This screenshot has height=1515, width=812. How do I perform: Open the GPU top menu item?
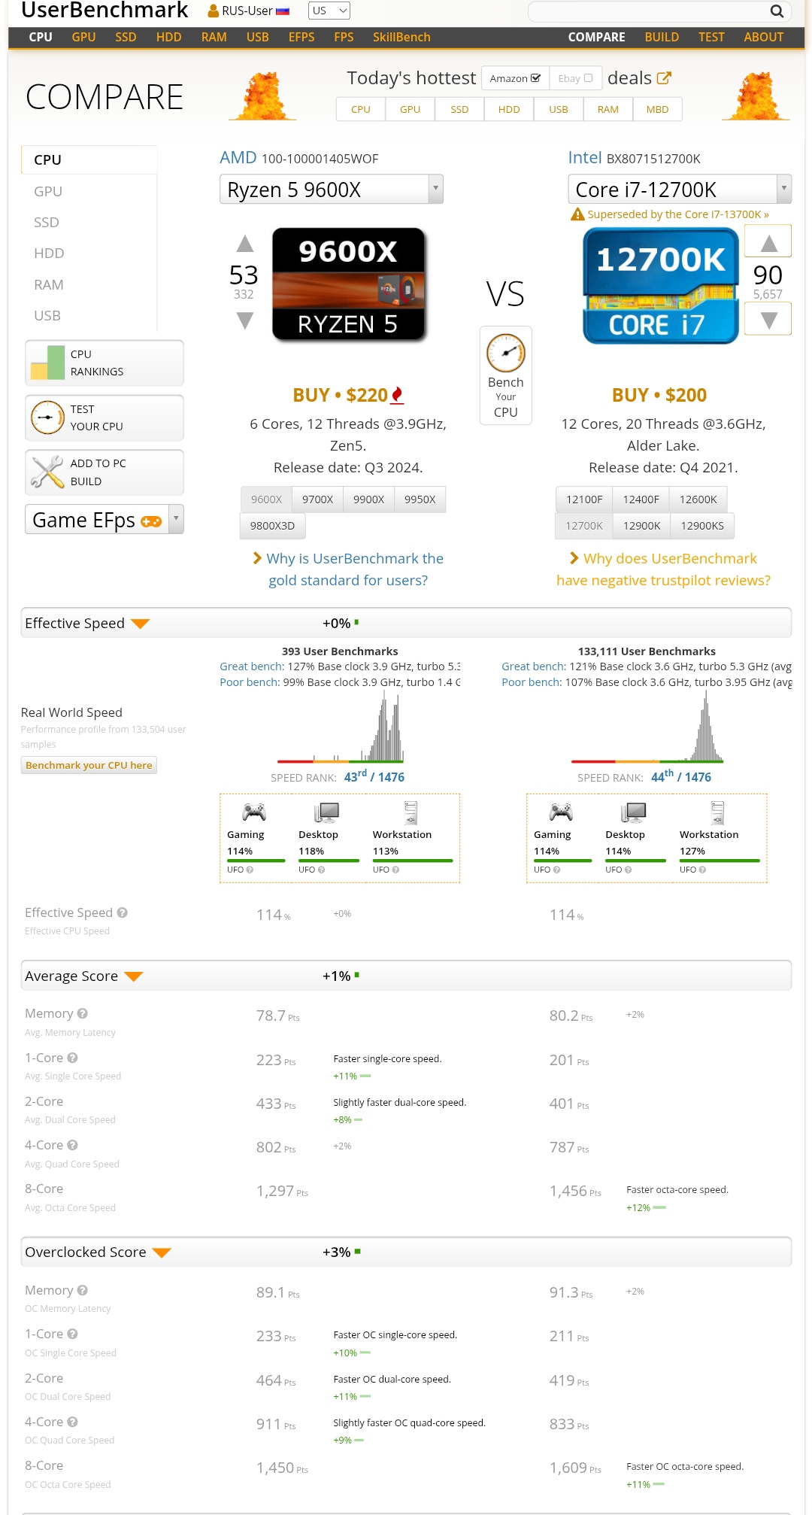click(x=83, y=37)
